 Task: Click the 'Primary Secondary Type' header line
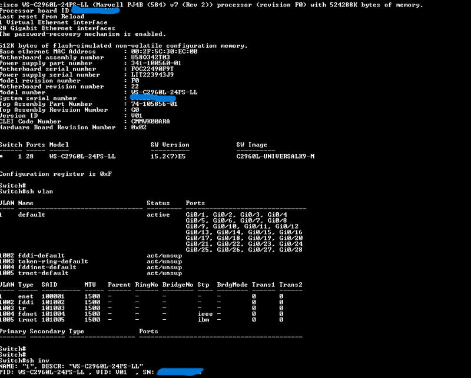pos(42,331)
